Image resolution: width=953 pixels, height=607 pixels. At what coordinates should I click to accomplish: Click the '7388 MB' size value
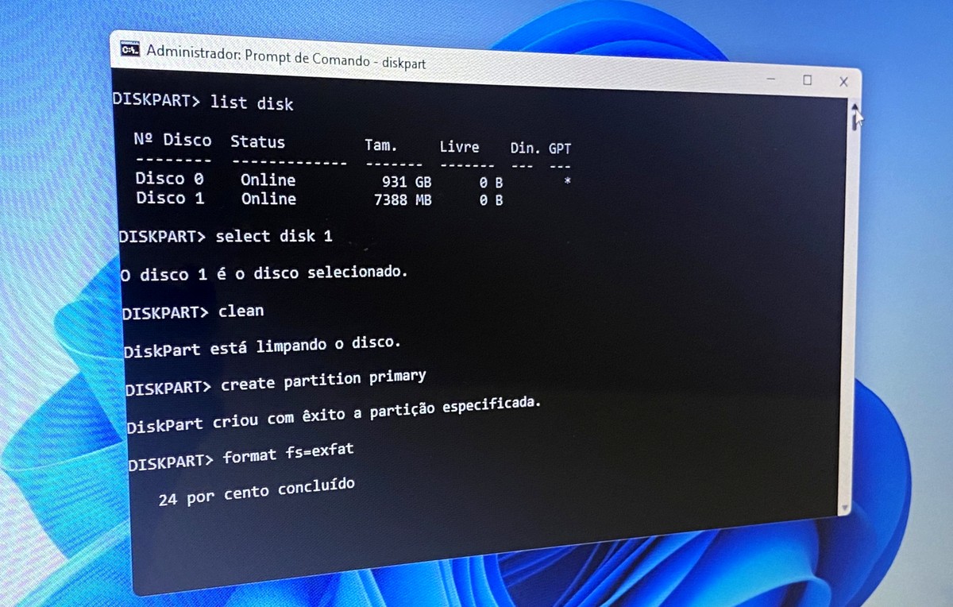[403, 200]
